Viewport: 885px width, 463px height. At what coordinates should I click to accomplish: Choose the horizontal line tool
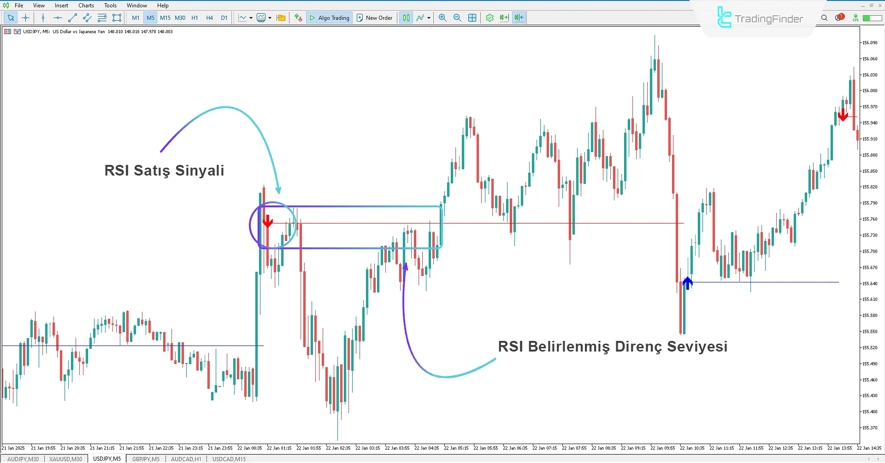coord(58,18)
